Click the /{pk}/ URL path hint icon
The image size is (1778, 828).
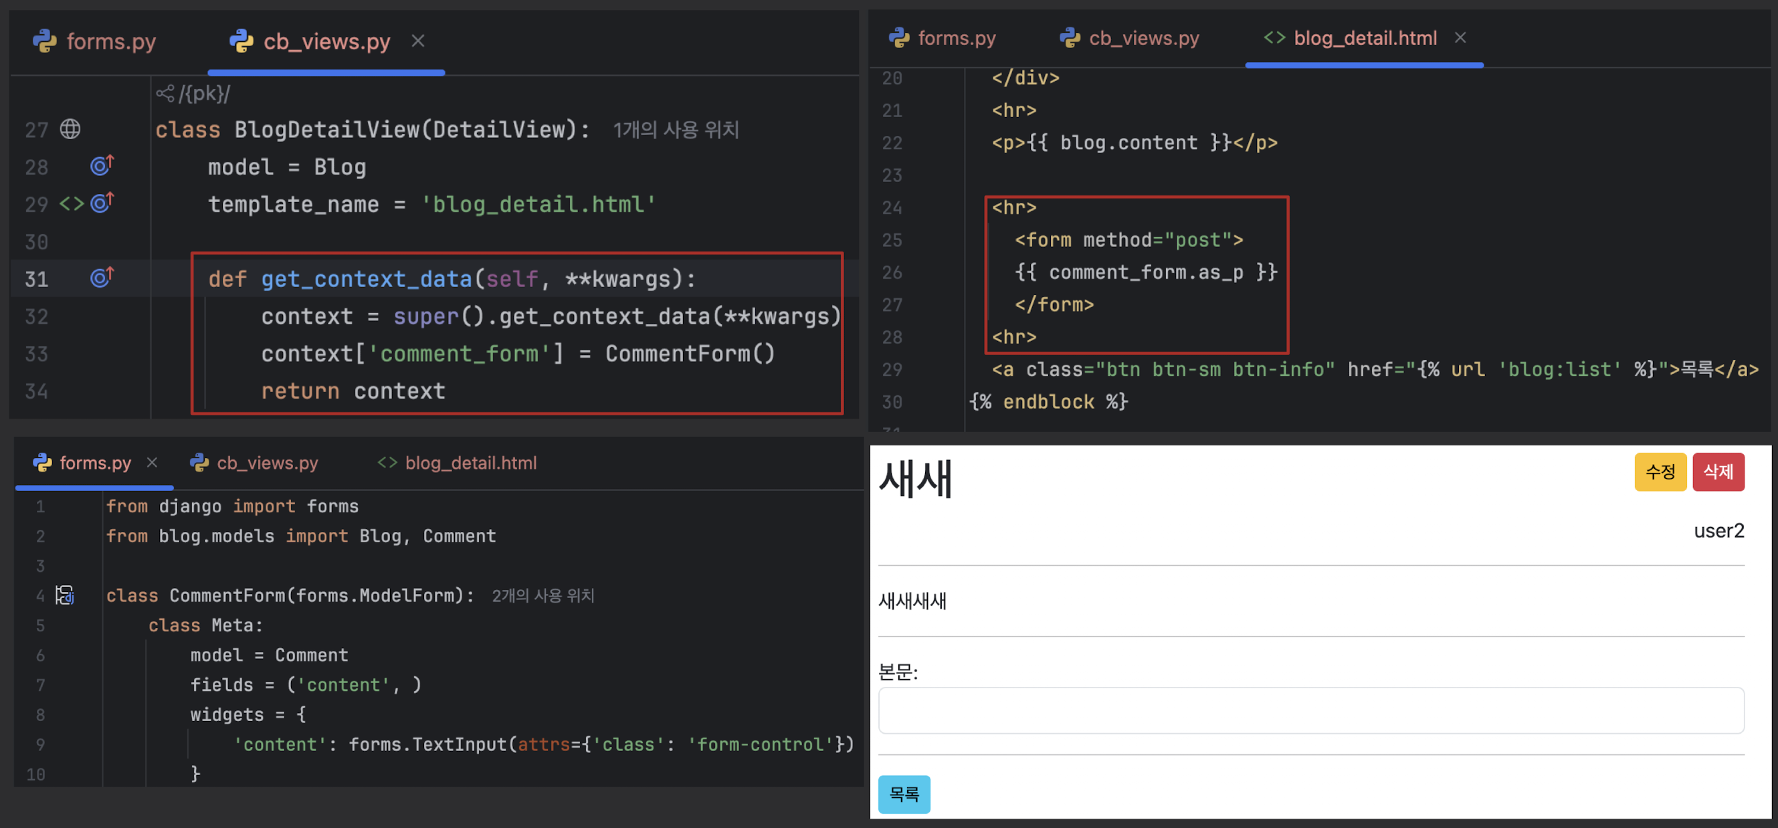click(x=165, y=93)
